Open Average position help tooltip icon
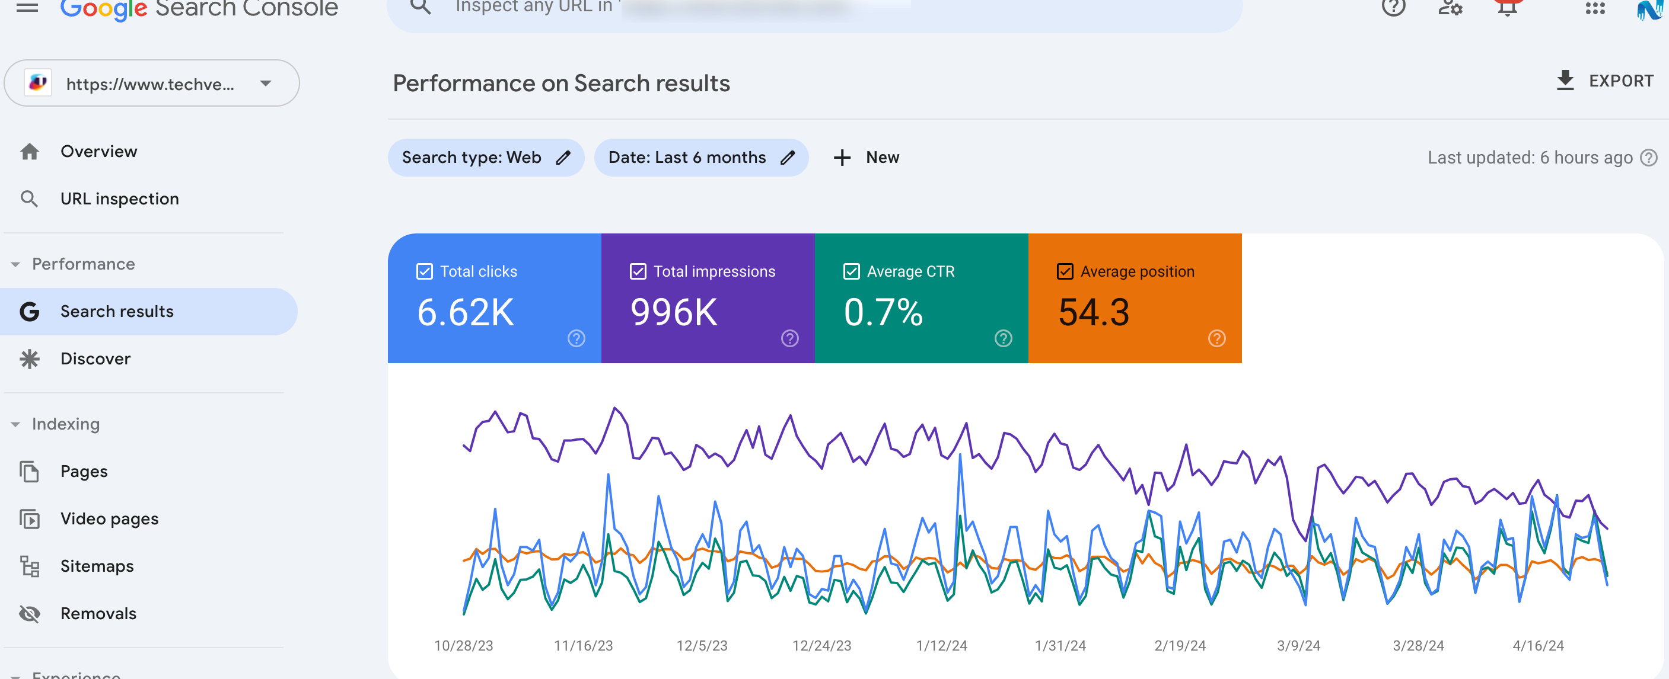 pos(1216,338)
